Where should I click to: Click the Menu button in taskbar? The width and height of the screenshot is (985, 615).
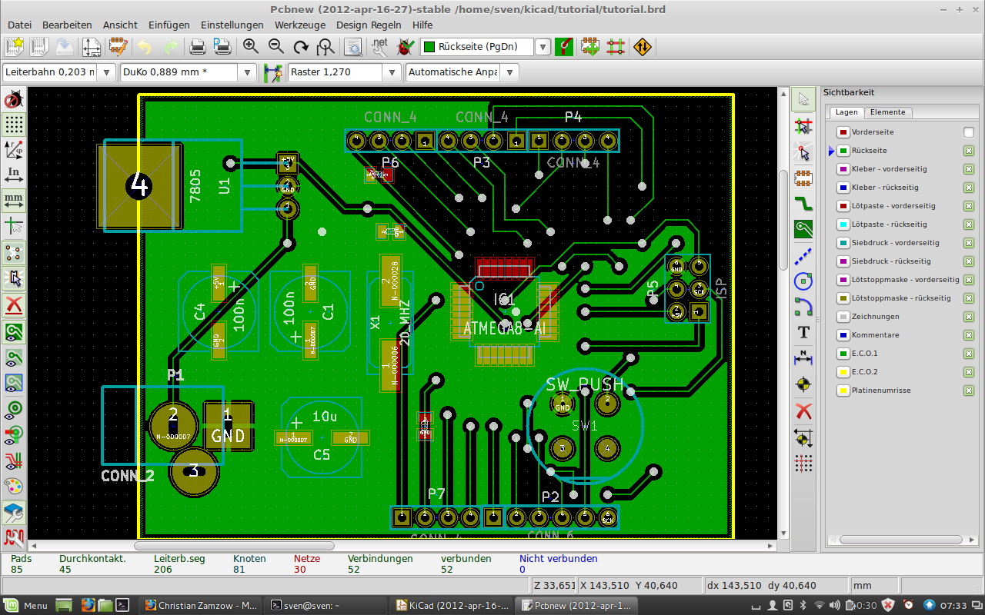[x=26, y=606]
